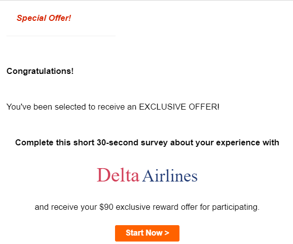
Task: Click the red word Delta in logo
Action: point(118,175)
